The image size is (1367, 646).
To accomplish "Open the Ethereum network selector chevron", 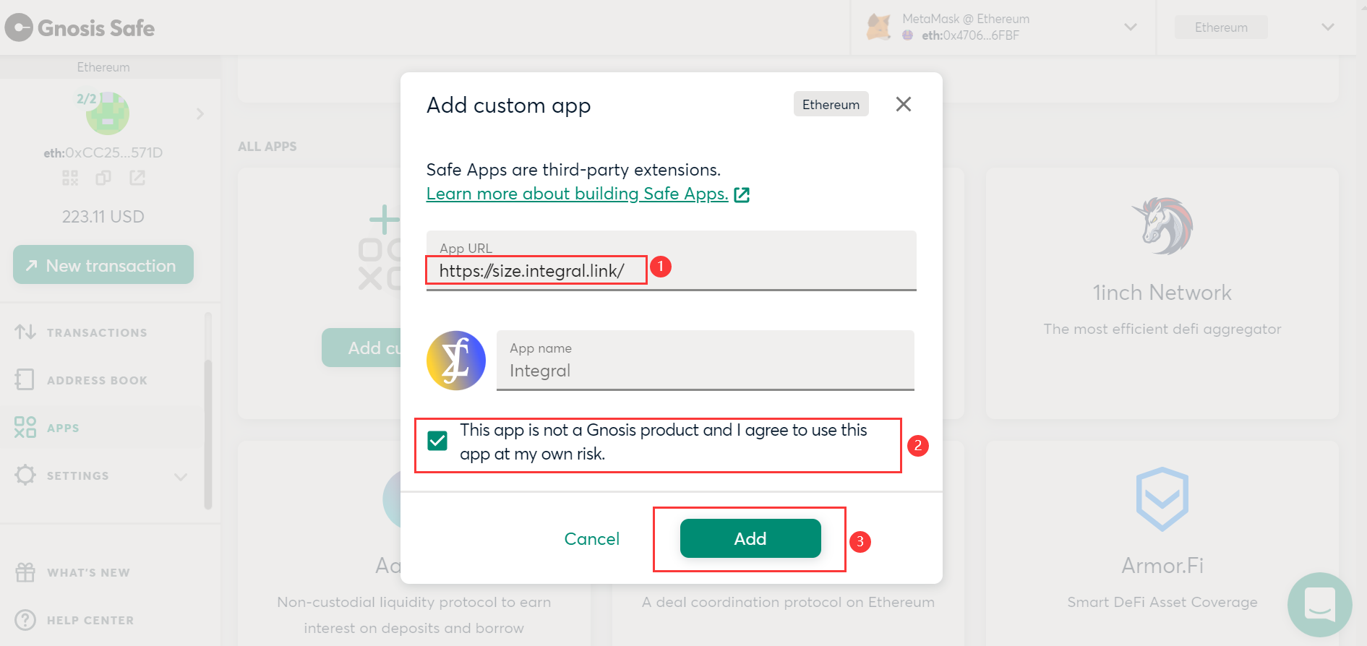I will 1328,27.
